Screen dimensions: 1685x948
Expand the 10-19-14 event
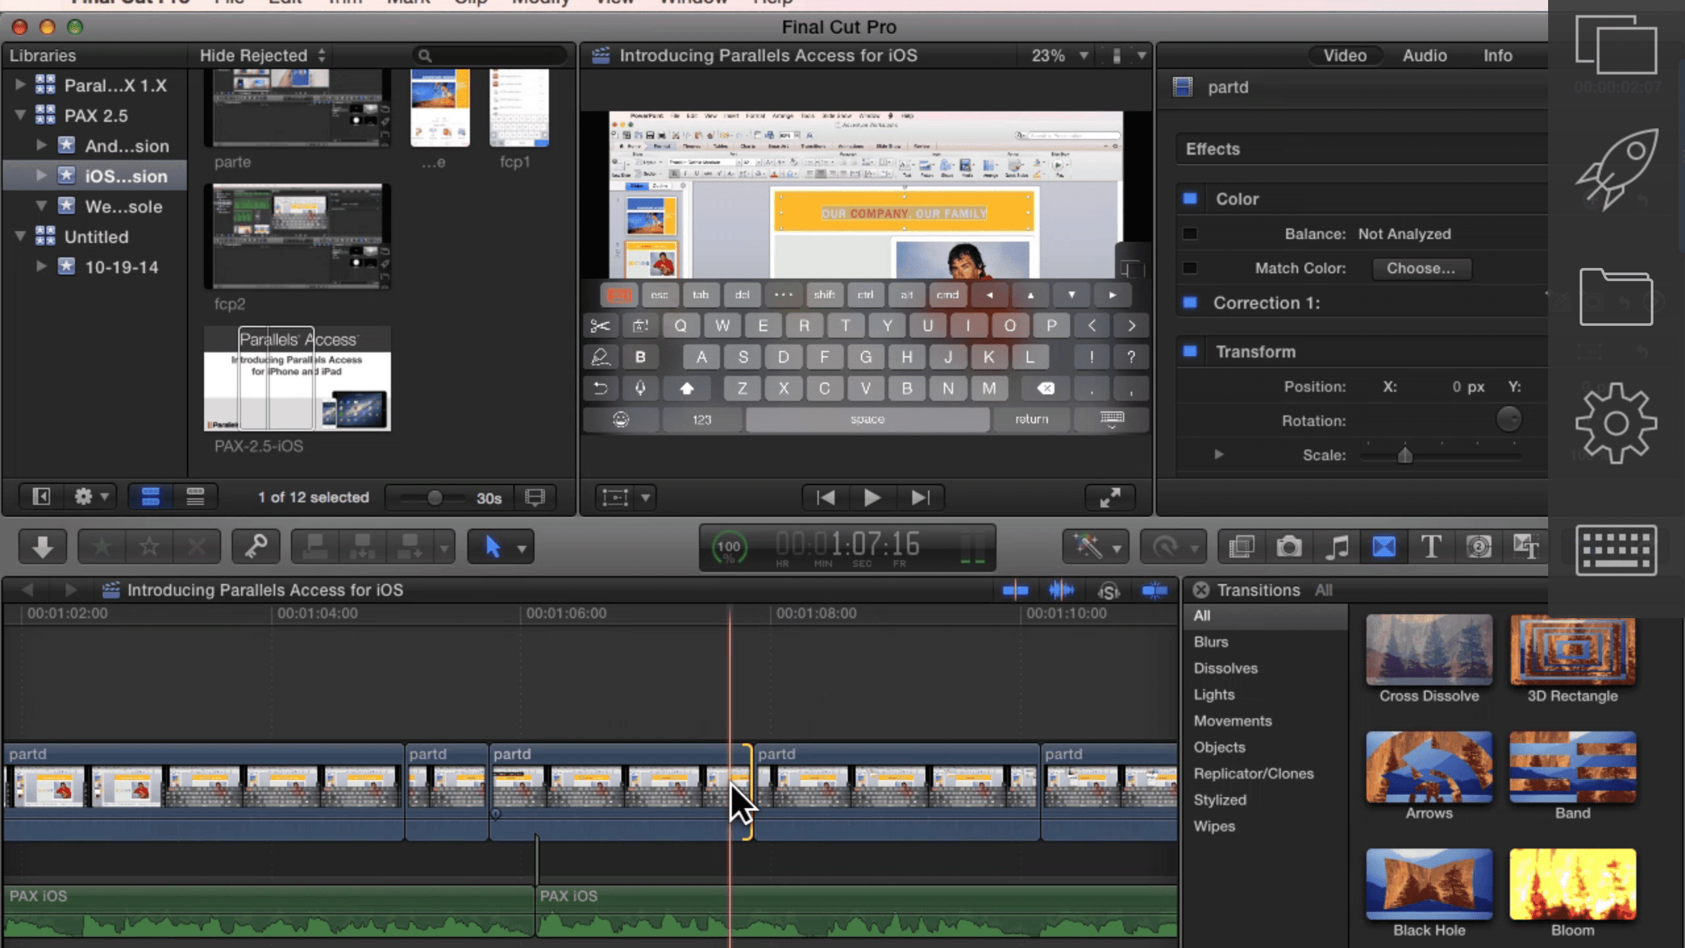pyautogui.click(x=41, y=266)
